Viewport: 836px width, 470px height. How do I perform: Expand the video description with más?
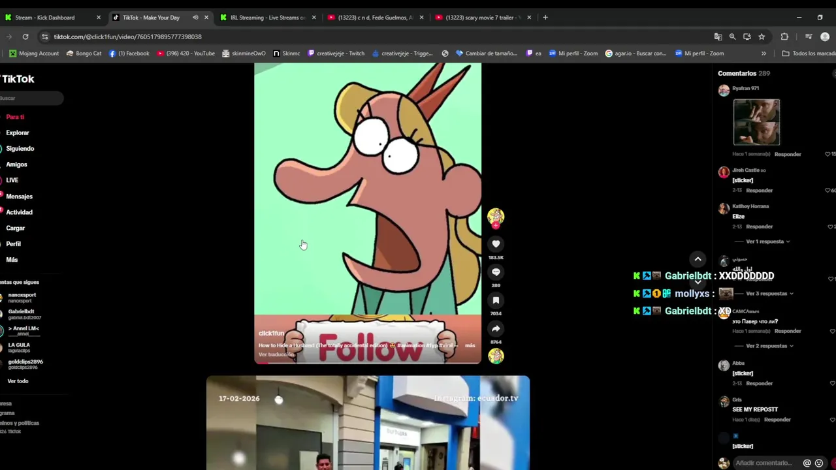(470, 345)
